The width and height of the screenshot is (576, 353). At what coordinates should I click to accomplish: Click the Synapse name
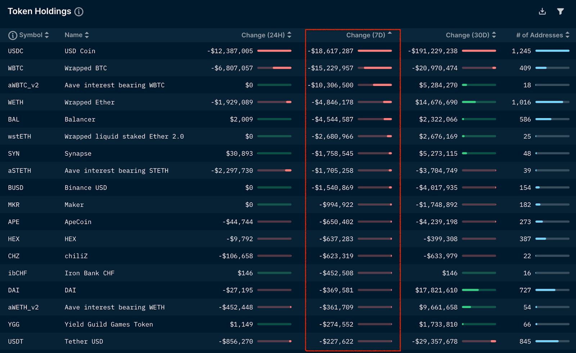point(78,154)
